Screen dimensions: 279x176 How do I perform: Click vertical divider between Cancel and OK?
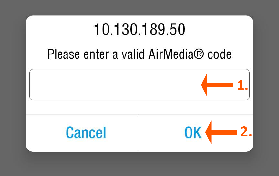pos(139,133)
